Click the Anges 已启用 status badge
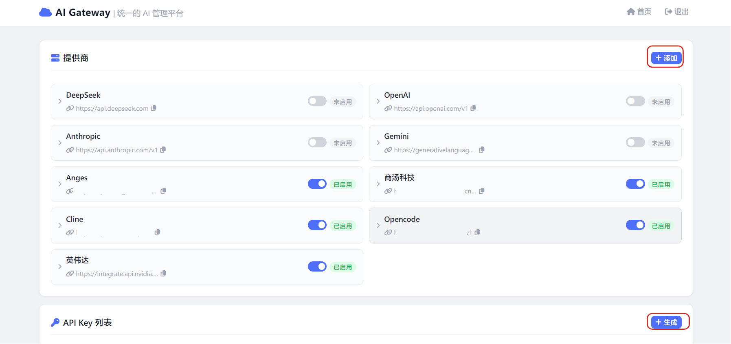 (342, 184)
